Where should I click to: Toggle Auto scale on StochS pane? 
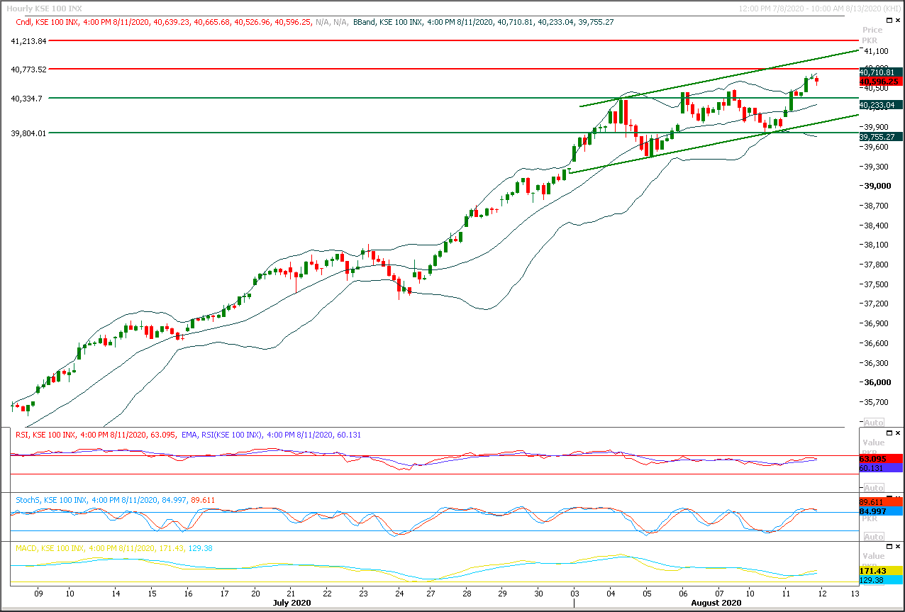tap(873, 537)
